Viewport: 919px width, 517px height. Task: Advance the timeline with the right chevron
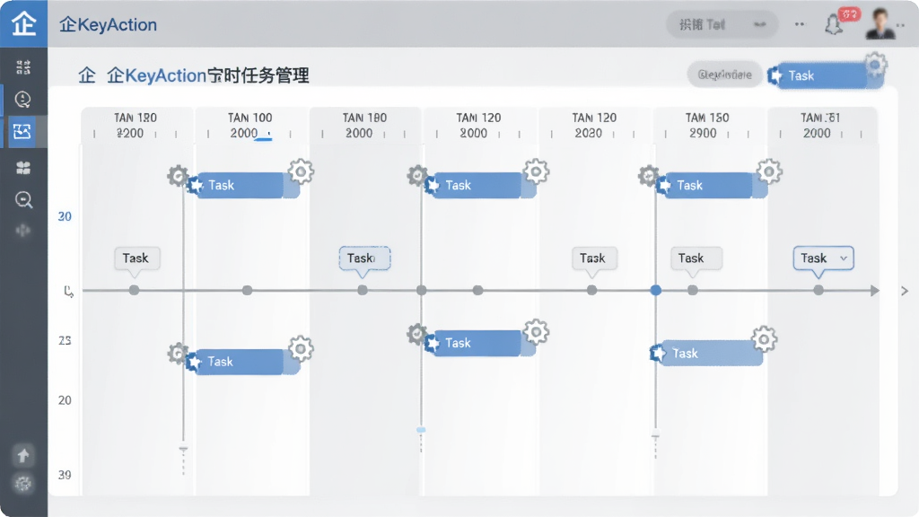(905, 291)
